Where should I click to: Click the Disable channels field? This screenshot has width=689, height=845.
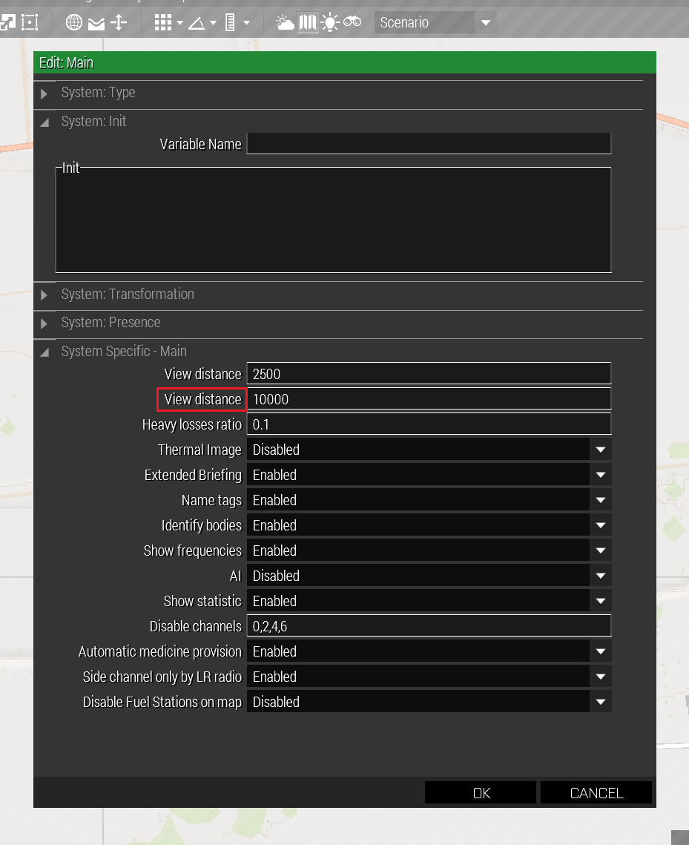pyautogui.click(x=429, y=626)
